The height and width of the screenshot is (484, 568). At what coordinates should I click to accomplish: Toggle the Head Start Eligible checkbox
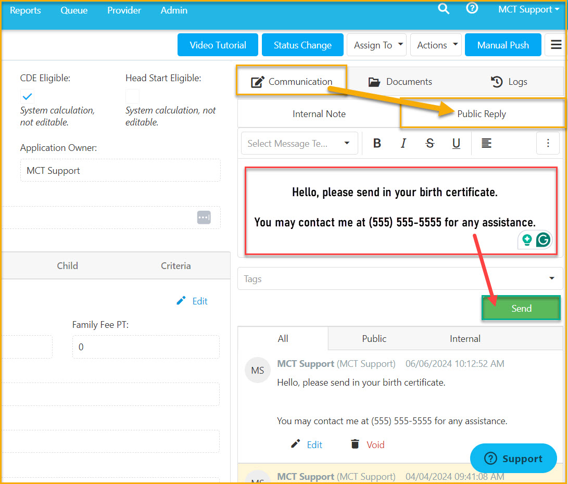(132, 96)
